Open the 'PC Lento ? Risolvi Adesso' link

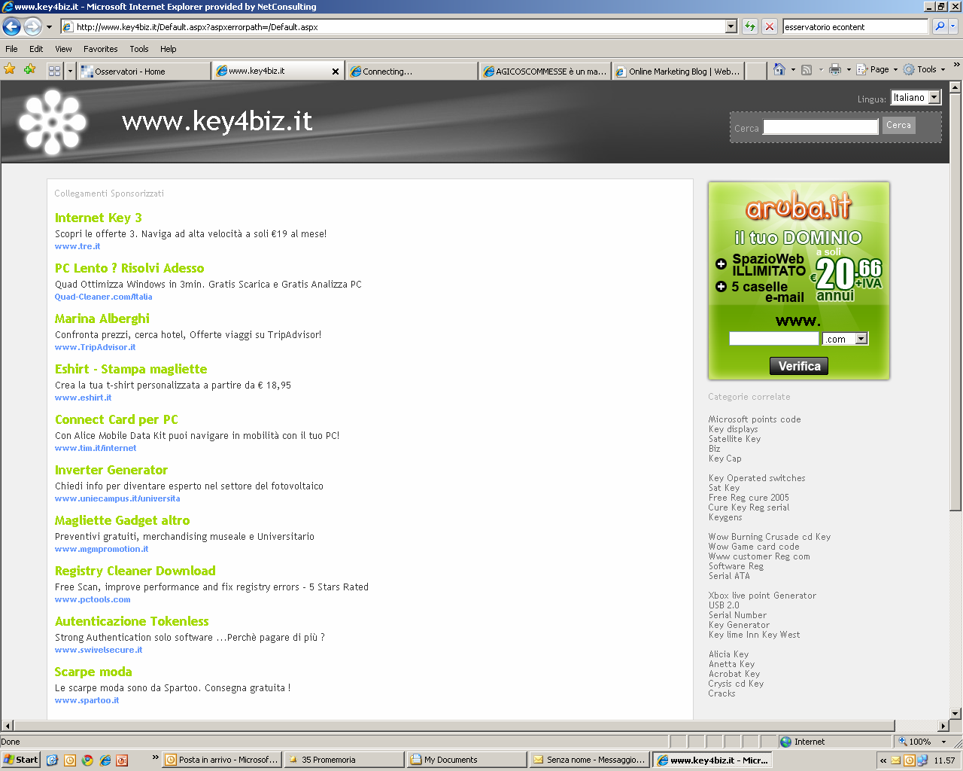(129, 268)
